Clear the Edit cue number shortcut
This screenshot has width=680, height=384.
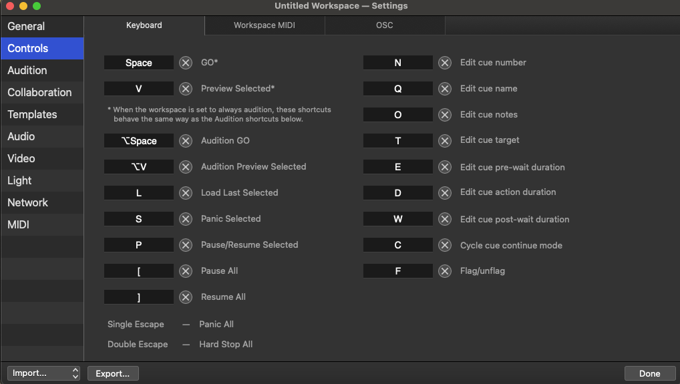click(x=445, y=63)
